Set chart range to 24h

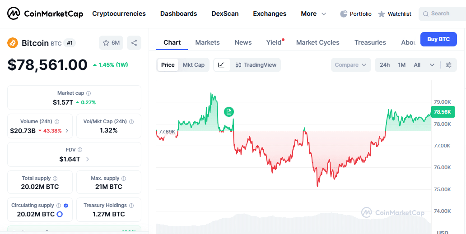coord(385,65)
